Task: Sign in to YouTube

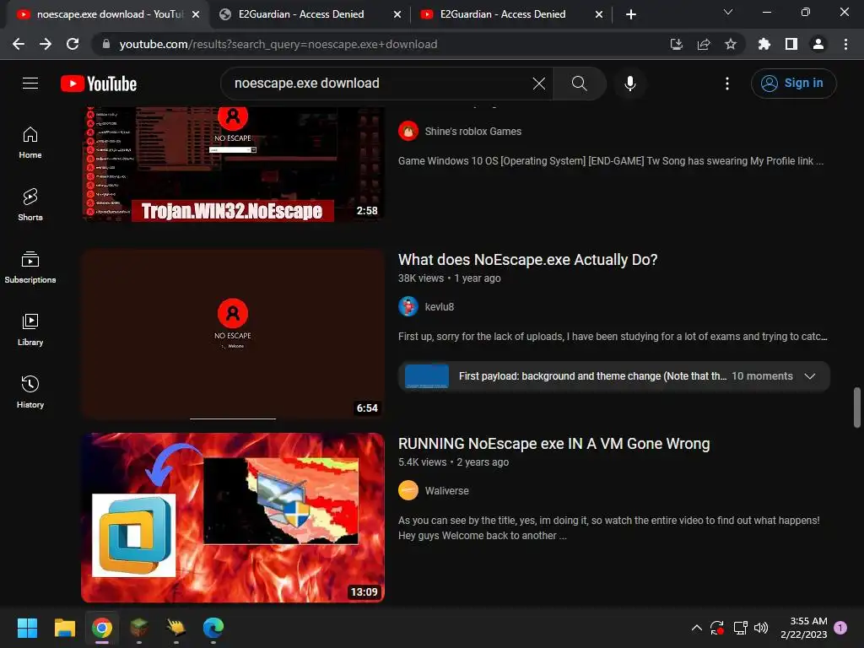Action: coord(793,84)
